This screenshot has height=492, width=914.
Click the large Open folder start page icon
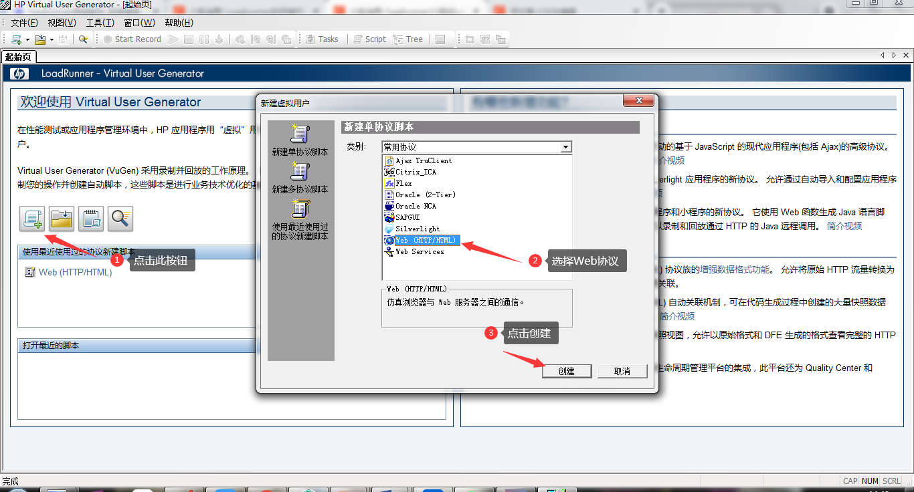pos(62,218)
